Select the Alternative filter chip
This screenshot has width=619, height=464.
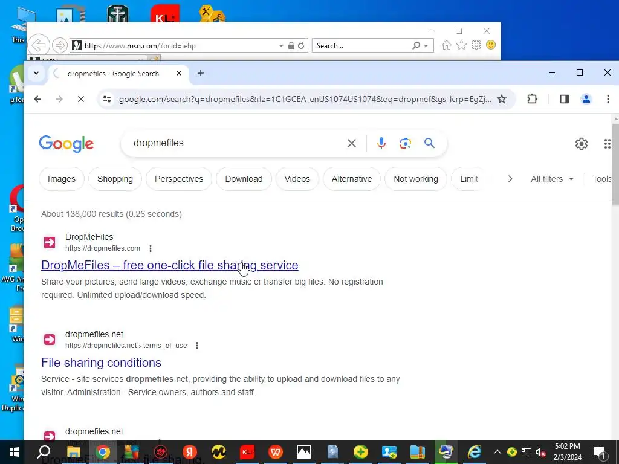click(x=352, y=179)
